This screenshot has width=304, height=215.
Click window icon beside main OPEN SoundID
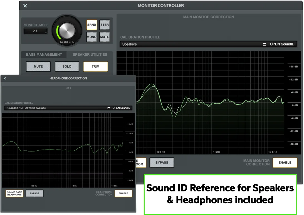pos(265,44)
